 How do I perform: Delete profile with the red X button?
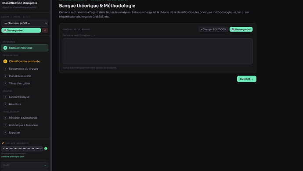click(x=45, y=30)
